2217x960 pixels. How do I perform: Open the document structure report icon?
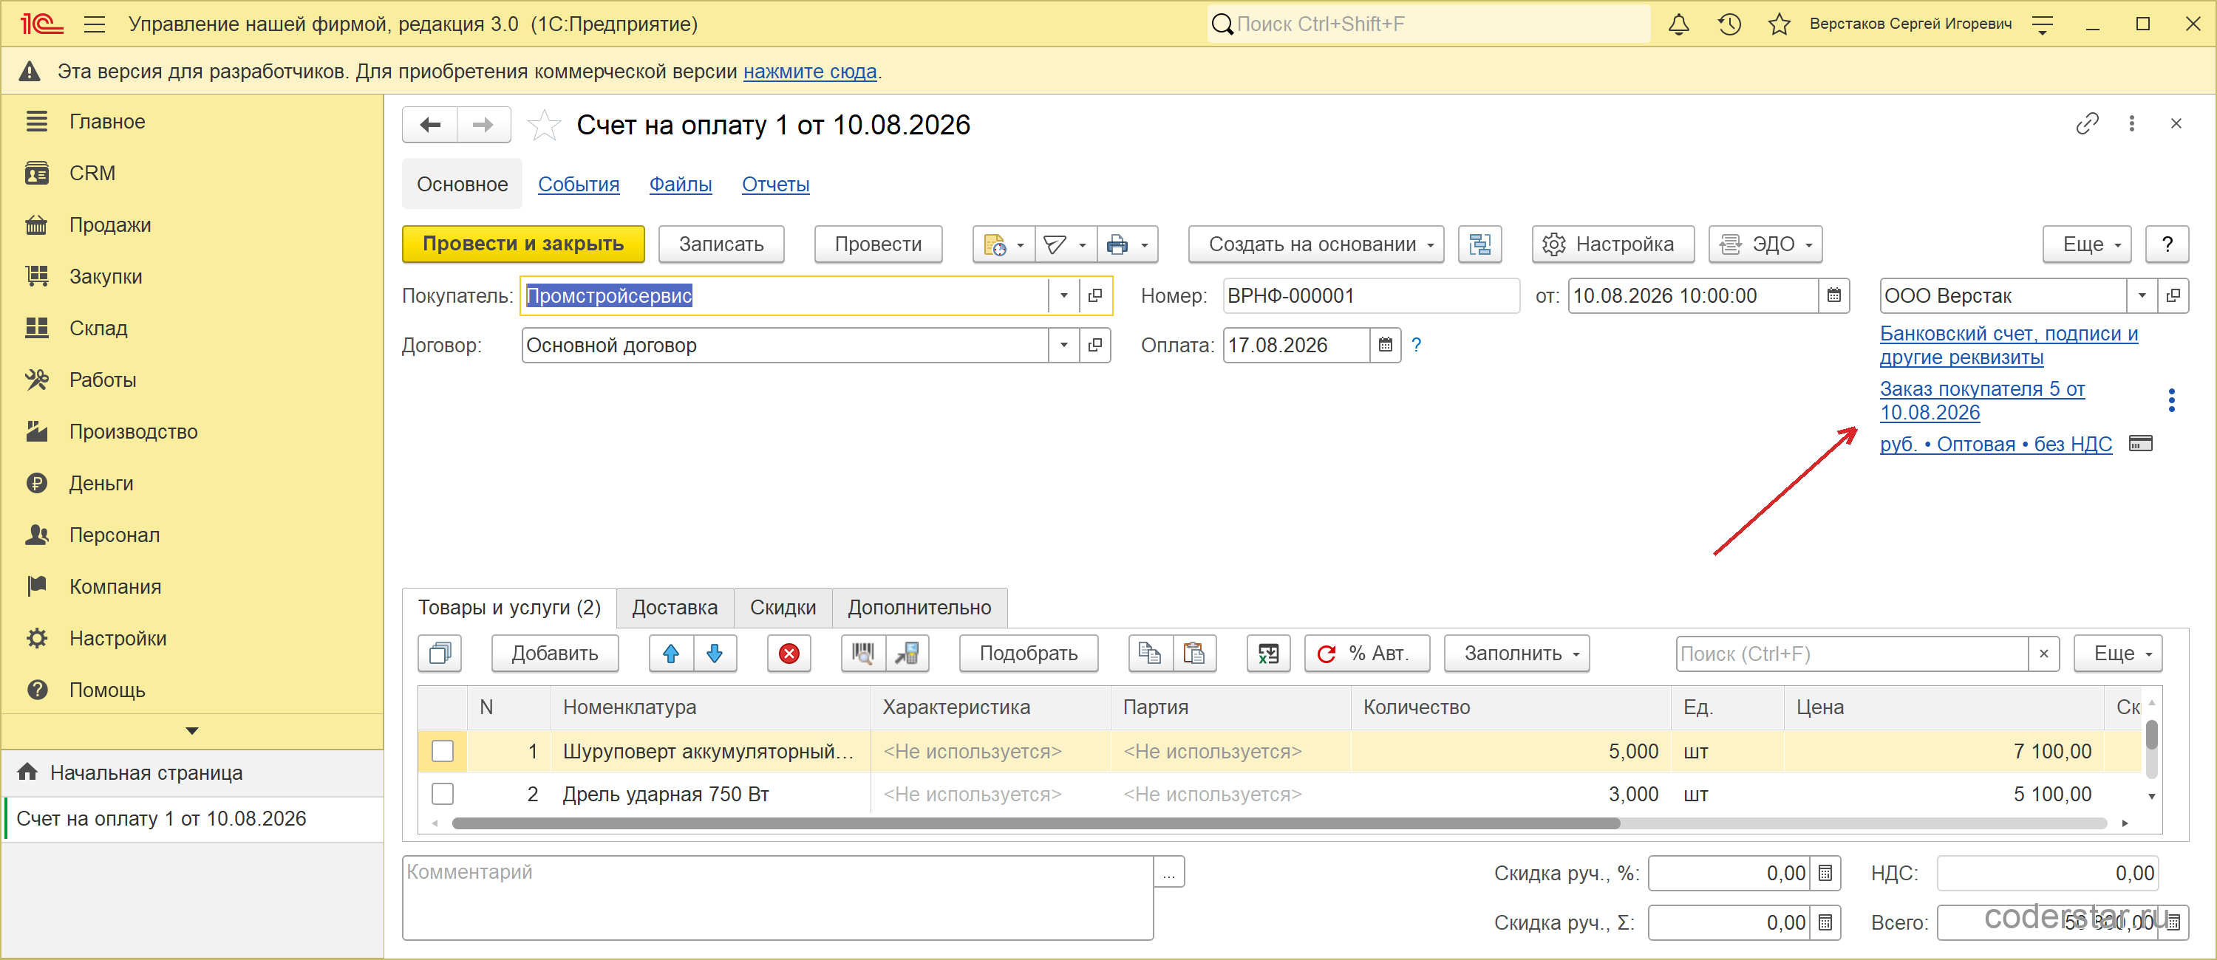pyautogui.click(x=1479, y=244)
